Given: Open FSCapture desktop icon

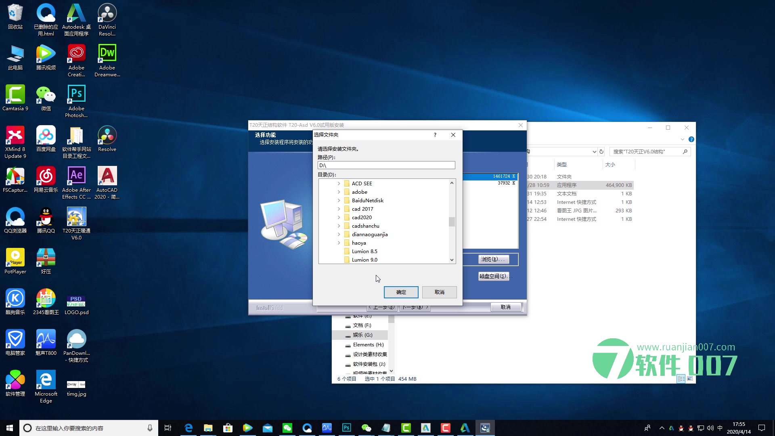Looking at the screenshot, I should (x=15, y=180).
